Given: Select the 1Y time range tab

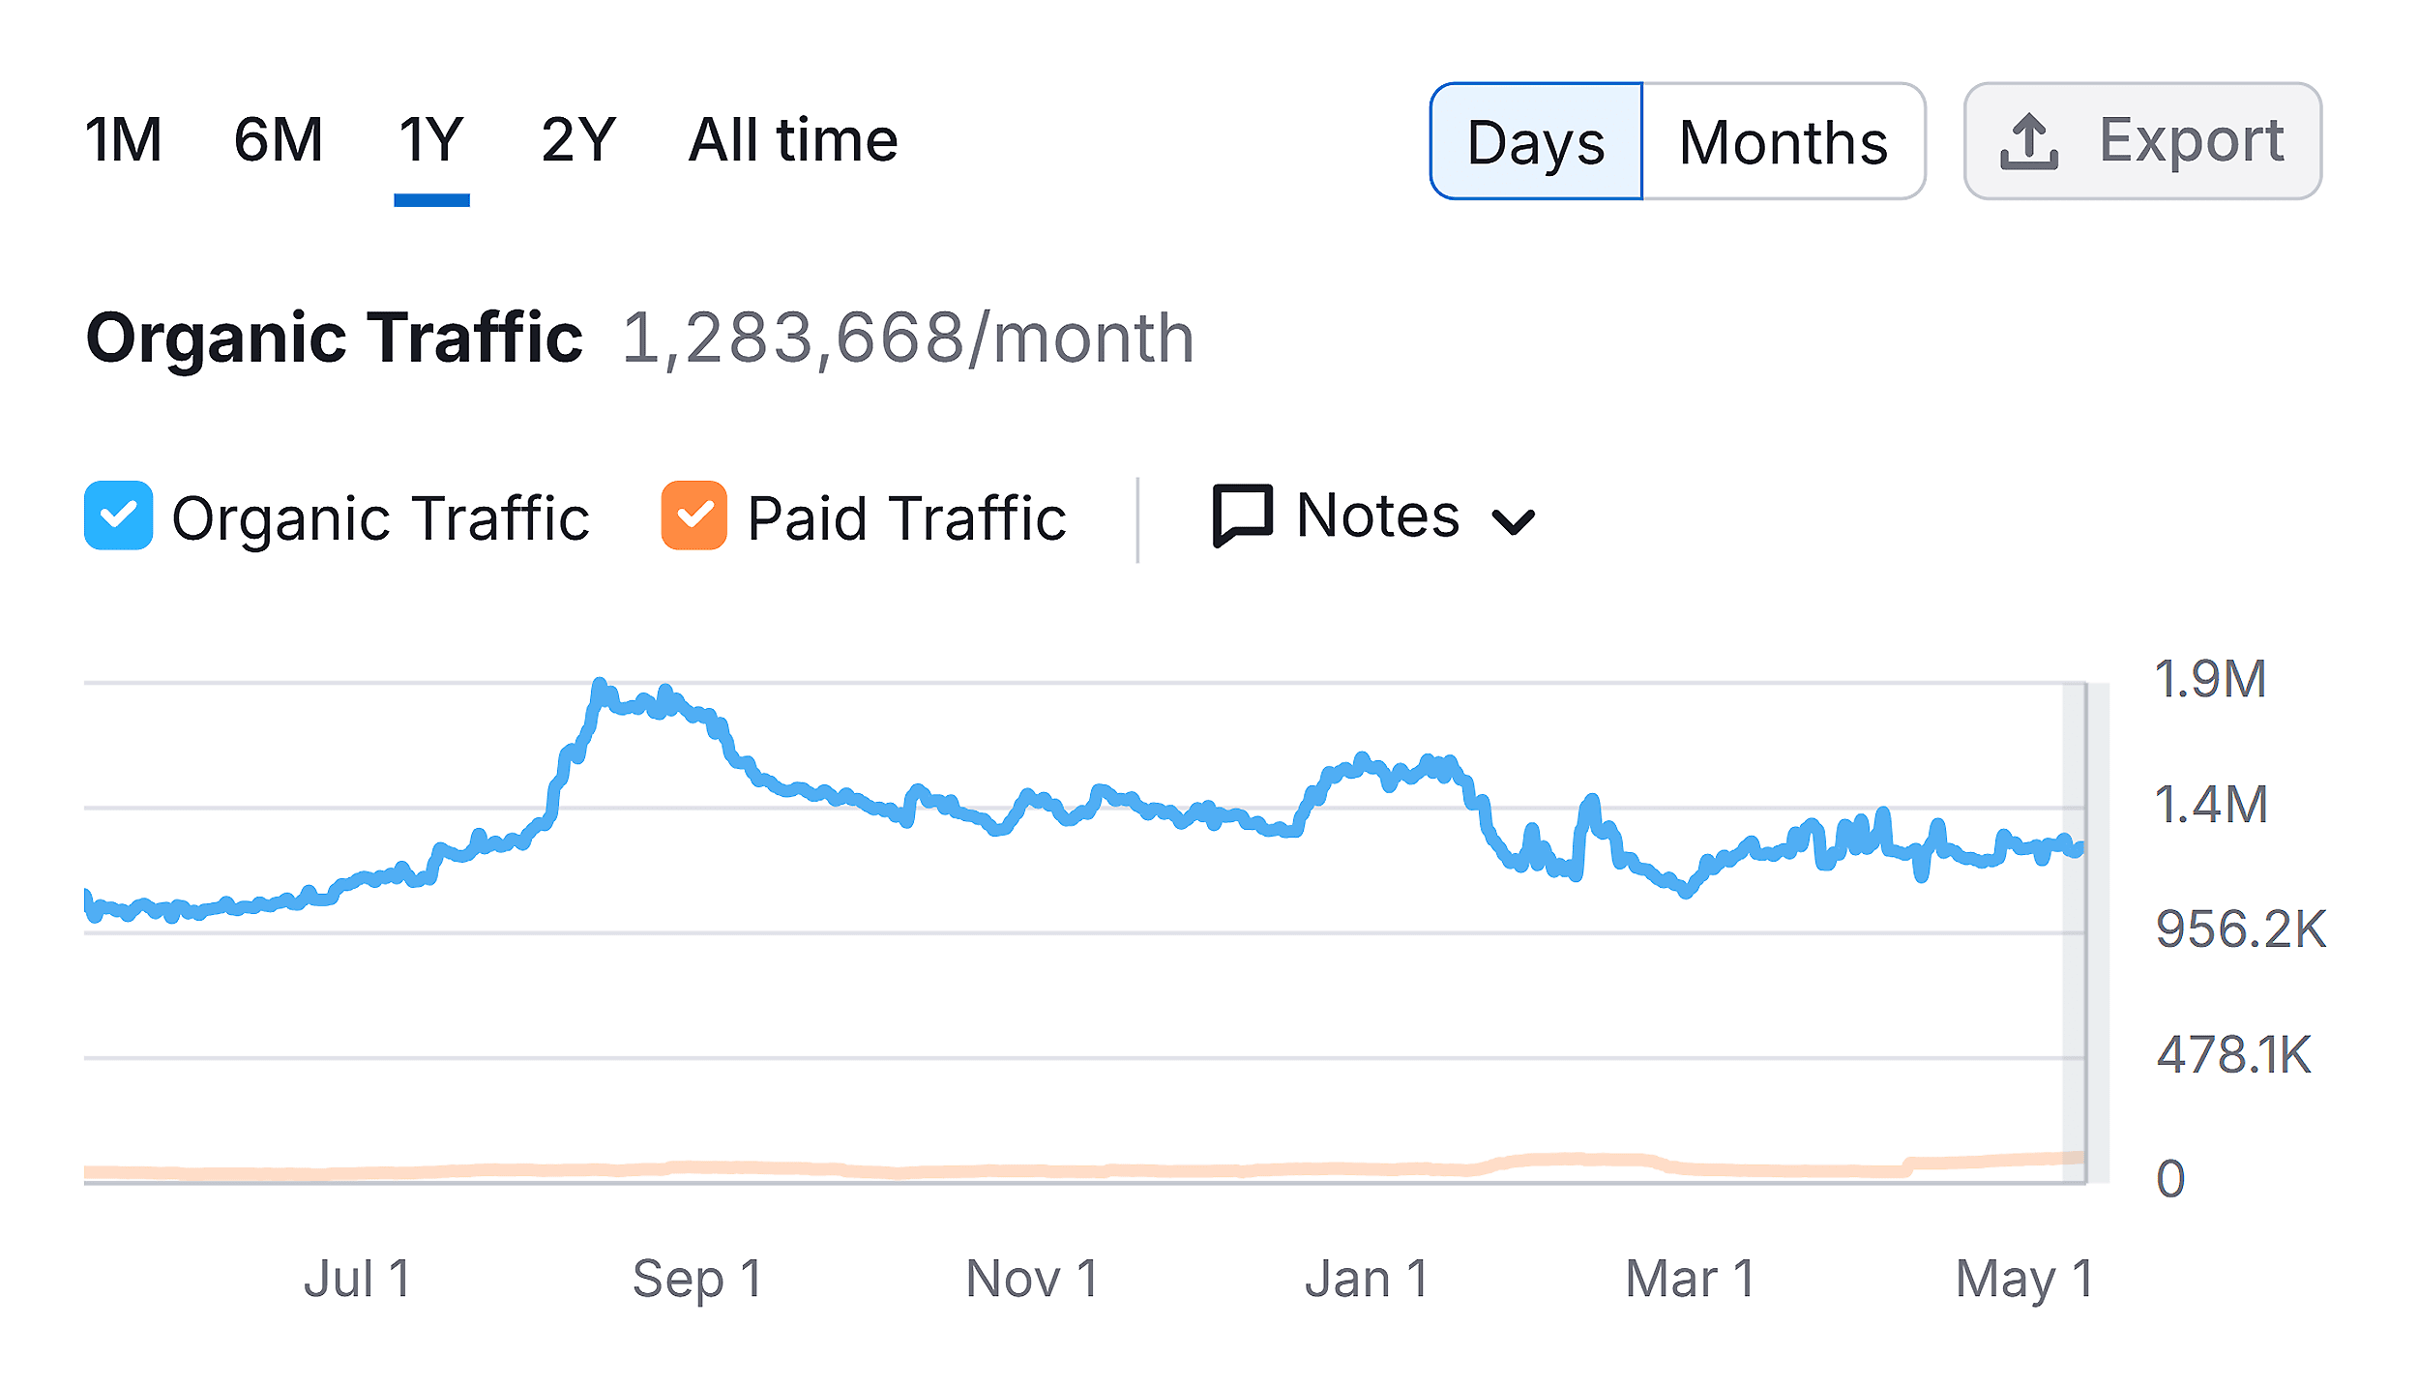Looking at the screenshot, I should [431, 140].
